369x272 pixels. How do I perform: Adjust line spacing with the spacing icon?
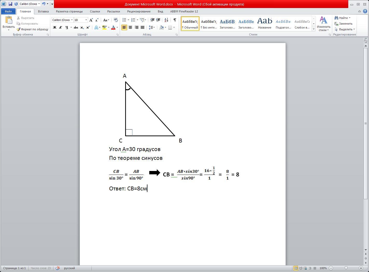pos(151,27)
